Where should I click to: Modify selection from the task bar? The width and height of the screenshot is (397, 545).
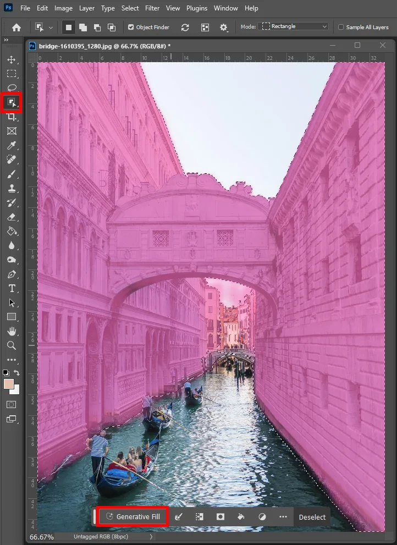(179, 517)
